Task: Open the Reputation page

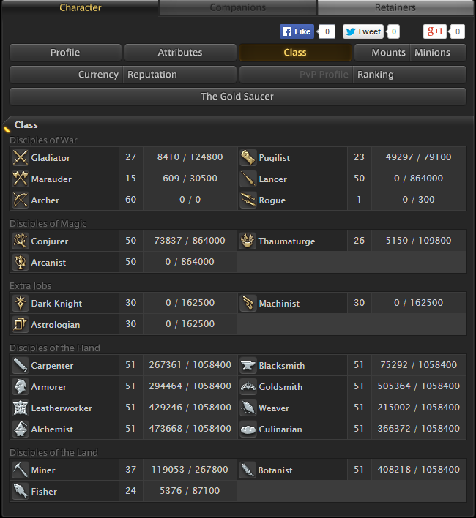Action: tap(180, 75)
